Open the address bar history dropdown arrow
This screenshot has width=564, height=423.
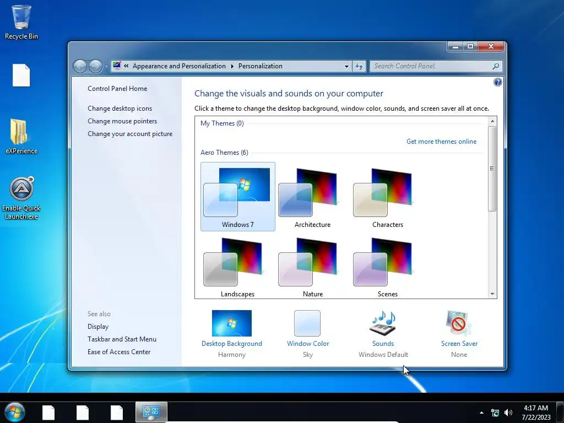coord(346,66)
